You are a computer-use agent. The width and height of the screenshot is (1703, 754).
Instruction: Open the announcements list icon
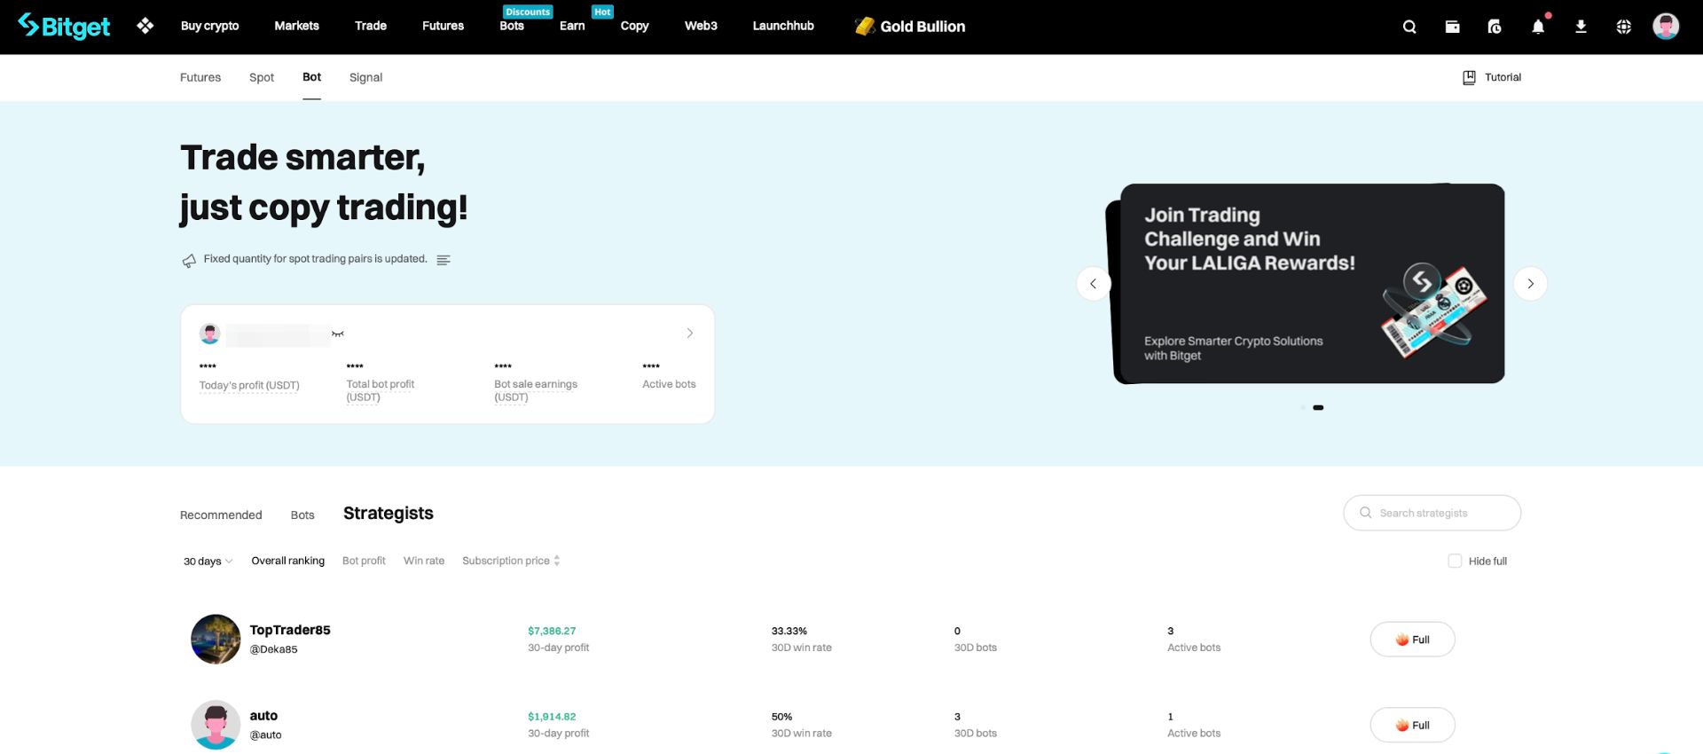pos(443,260)
